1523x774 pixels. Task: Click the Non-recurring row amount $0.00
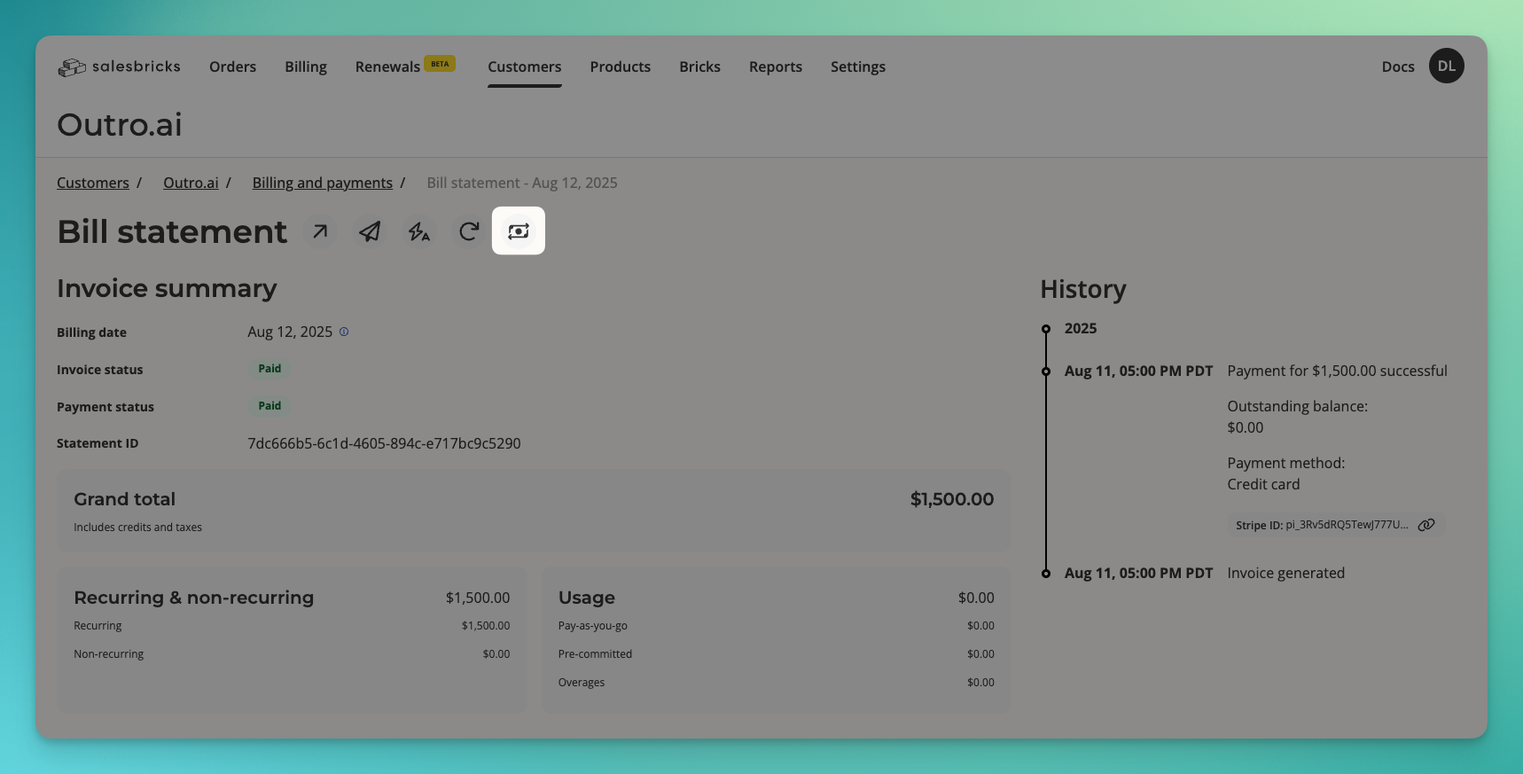tap(496, 654)
